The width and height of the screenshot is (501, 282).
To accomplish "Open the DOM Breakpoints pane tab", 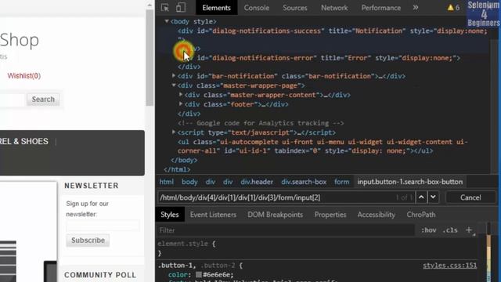I will pyautogui.click(x=275, y=215).
